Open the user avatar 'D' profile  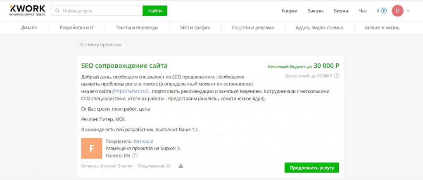coord(397,11)
